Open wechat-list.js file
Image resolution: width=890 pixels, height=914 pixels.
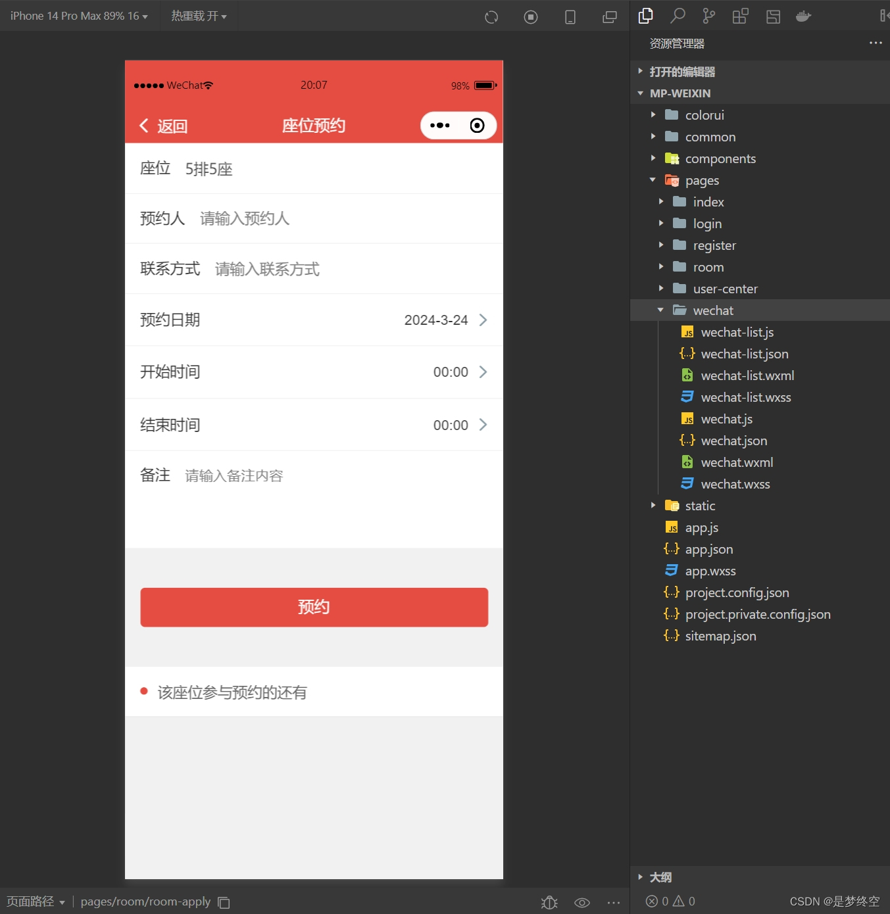(760, 332)
